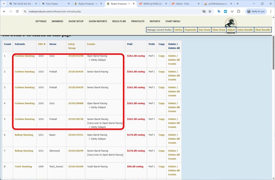275x180 pixels.
Task: Open the Corinne Sonntag entrant link
Action: (24, 56)
